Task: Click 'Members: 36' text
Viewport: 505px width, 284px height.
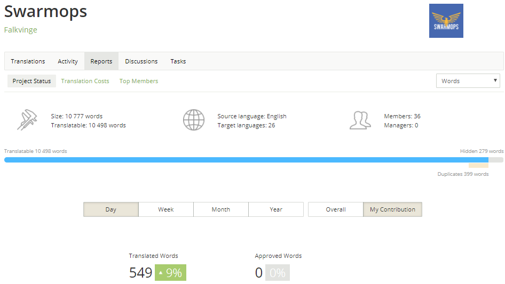Action: click(402, 116)
